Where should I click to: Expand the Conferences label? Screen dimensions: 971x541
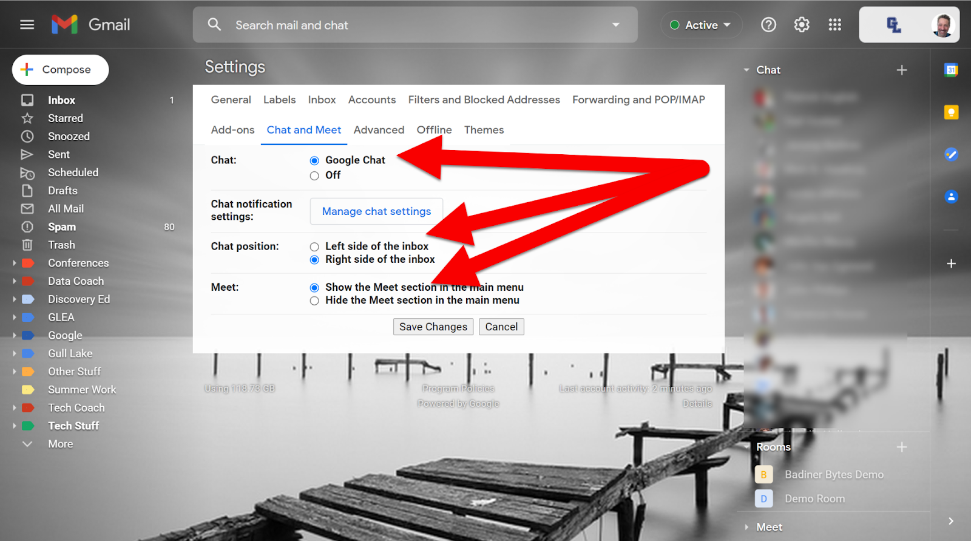(x=15, y=264)
